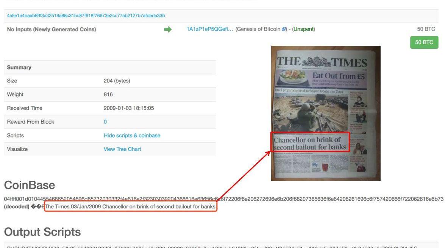Click the No Inputs (Newly Generated Coins) label

coord(52,29)
